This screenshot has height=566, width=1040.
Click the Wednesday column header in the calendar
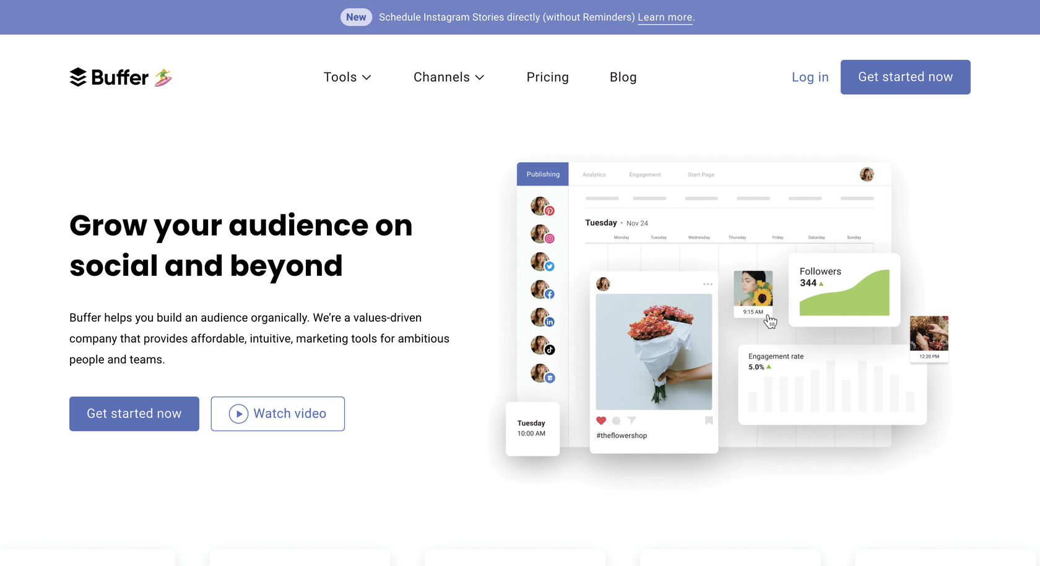(699, 238)
